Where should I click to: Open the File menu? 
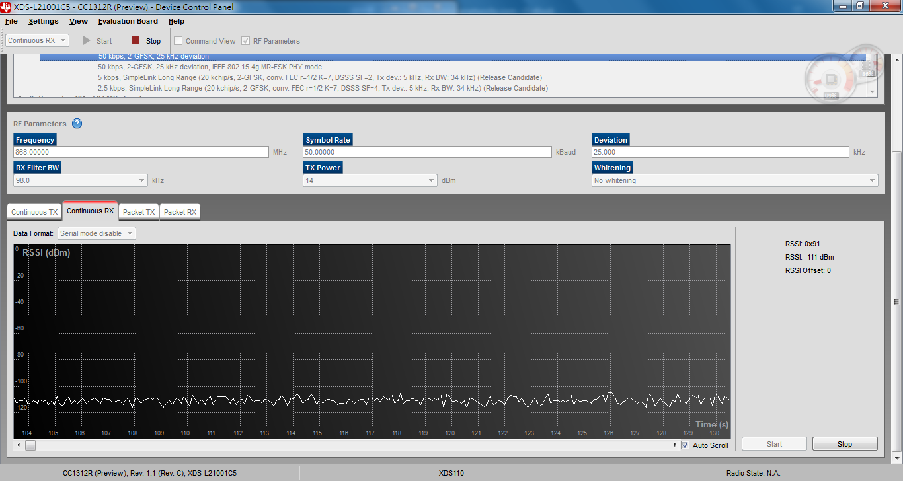pos(11,21)
